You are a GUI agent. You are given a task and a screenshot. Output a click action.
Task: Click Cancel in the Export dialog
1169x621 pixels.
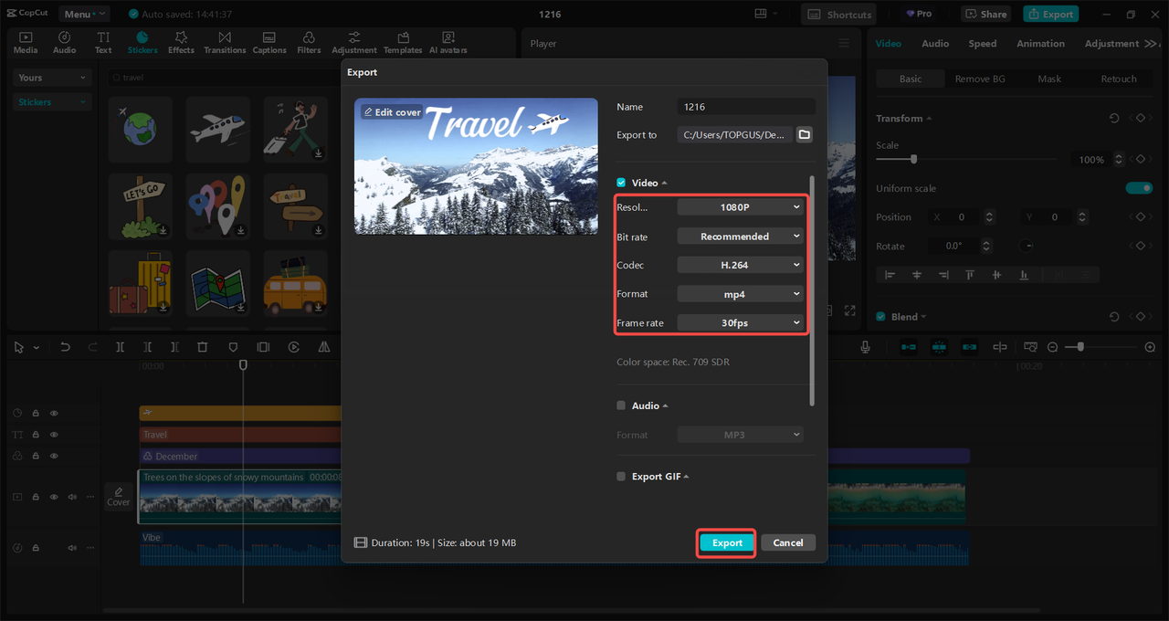point(788,542)
